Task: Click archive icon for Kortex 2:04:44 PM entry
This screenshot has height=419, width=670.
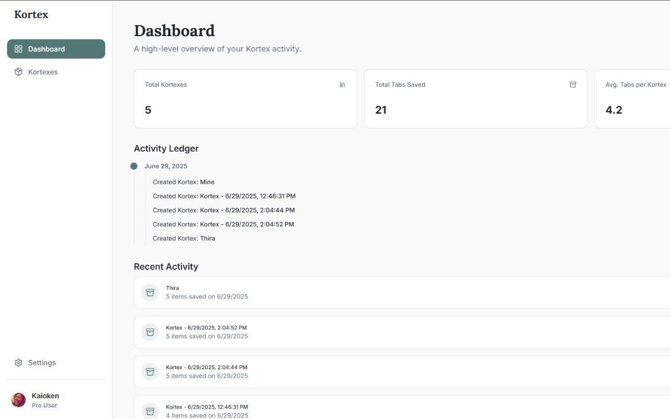Action: coord(150,372)
